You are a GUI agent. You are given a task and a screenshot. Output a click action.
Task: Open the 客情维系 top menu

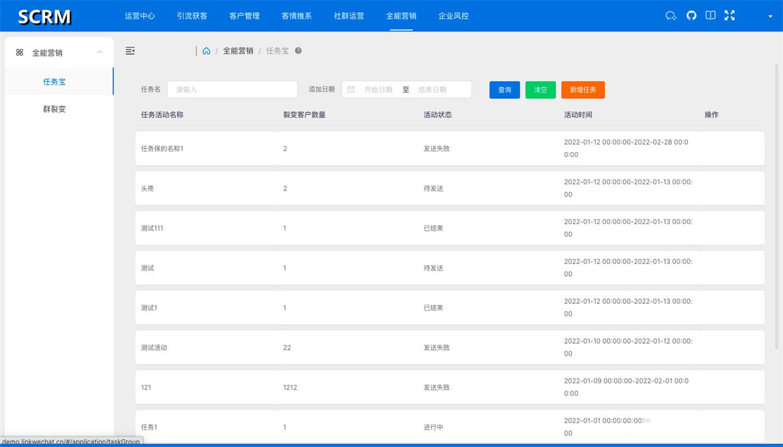click(297, 16)
